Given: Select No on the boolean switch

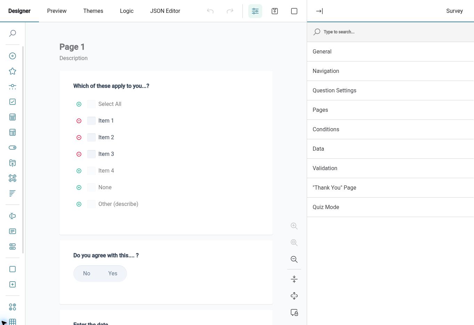Looking at the screenshot, I should [87, 274].
